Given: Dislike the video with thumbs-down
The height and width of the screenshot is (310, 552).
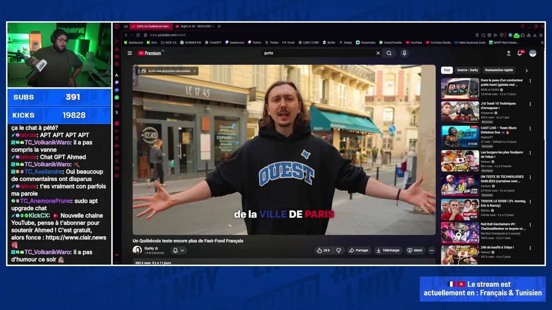Looking at the screenshot, I should click(339, 250).
